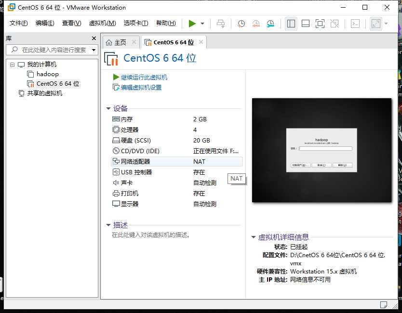Click the 硬盘 (SCSI) device row
The image size is (402, 313).
177,140
